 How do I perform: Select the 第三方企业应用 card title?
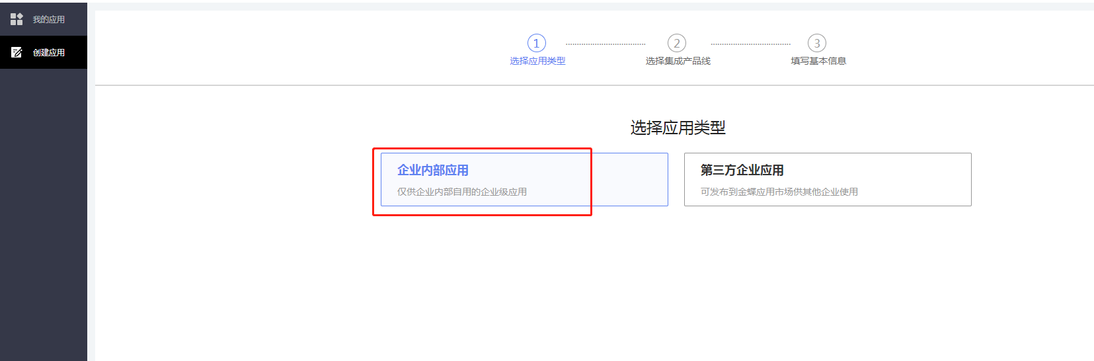pyautogui.click(x=742, y=170)
